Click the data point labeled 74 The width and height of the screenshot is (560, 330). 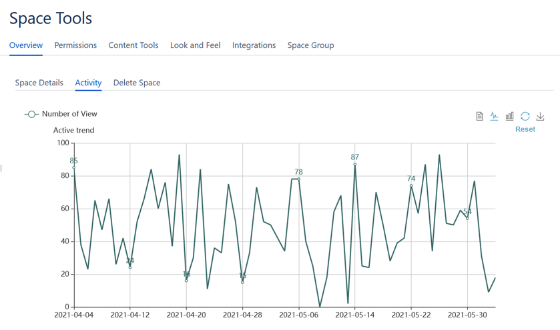click(x=411, y=185)
